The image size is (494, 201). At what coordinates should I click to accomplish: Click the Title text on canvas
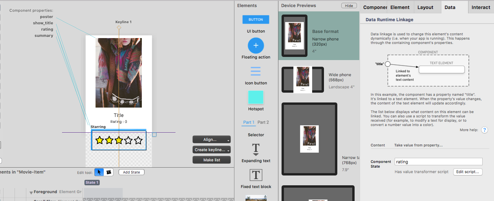[119, 115]
